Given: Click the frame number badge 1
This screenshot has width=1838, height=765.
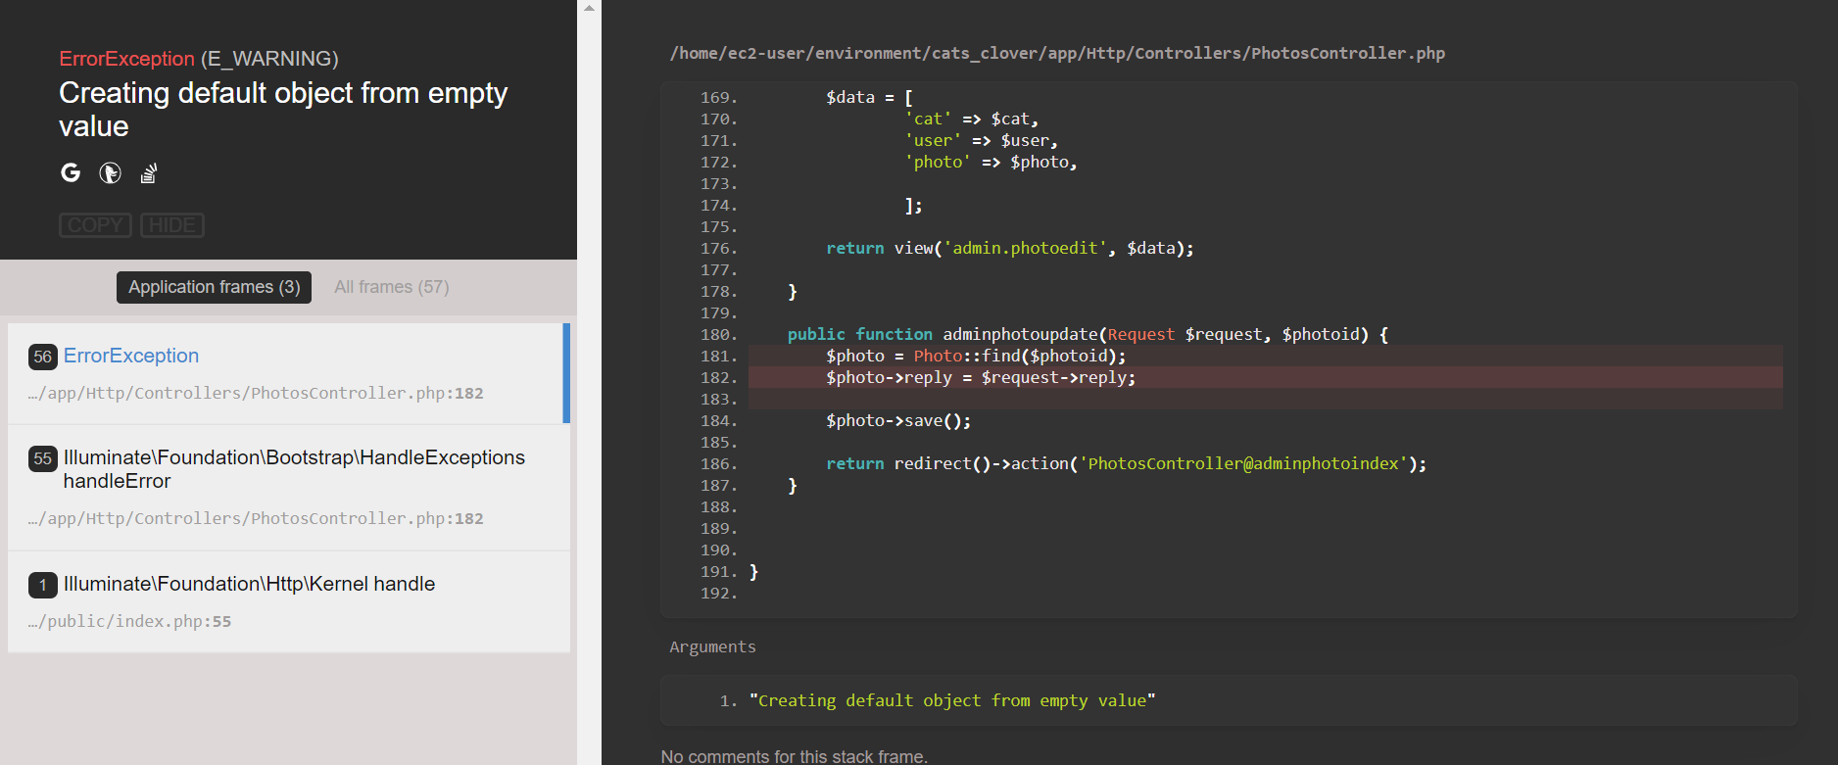Looking at the screenshot, I should pyautogui.click(x=42, y=585).
